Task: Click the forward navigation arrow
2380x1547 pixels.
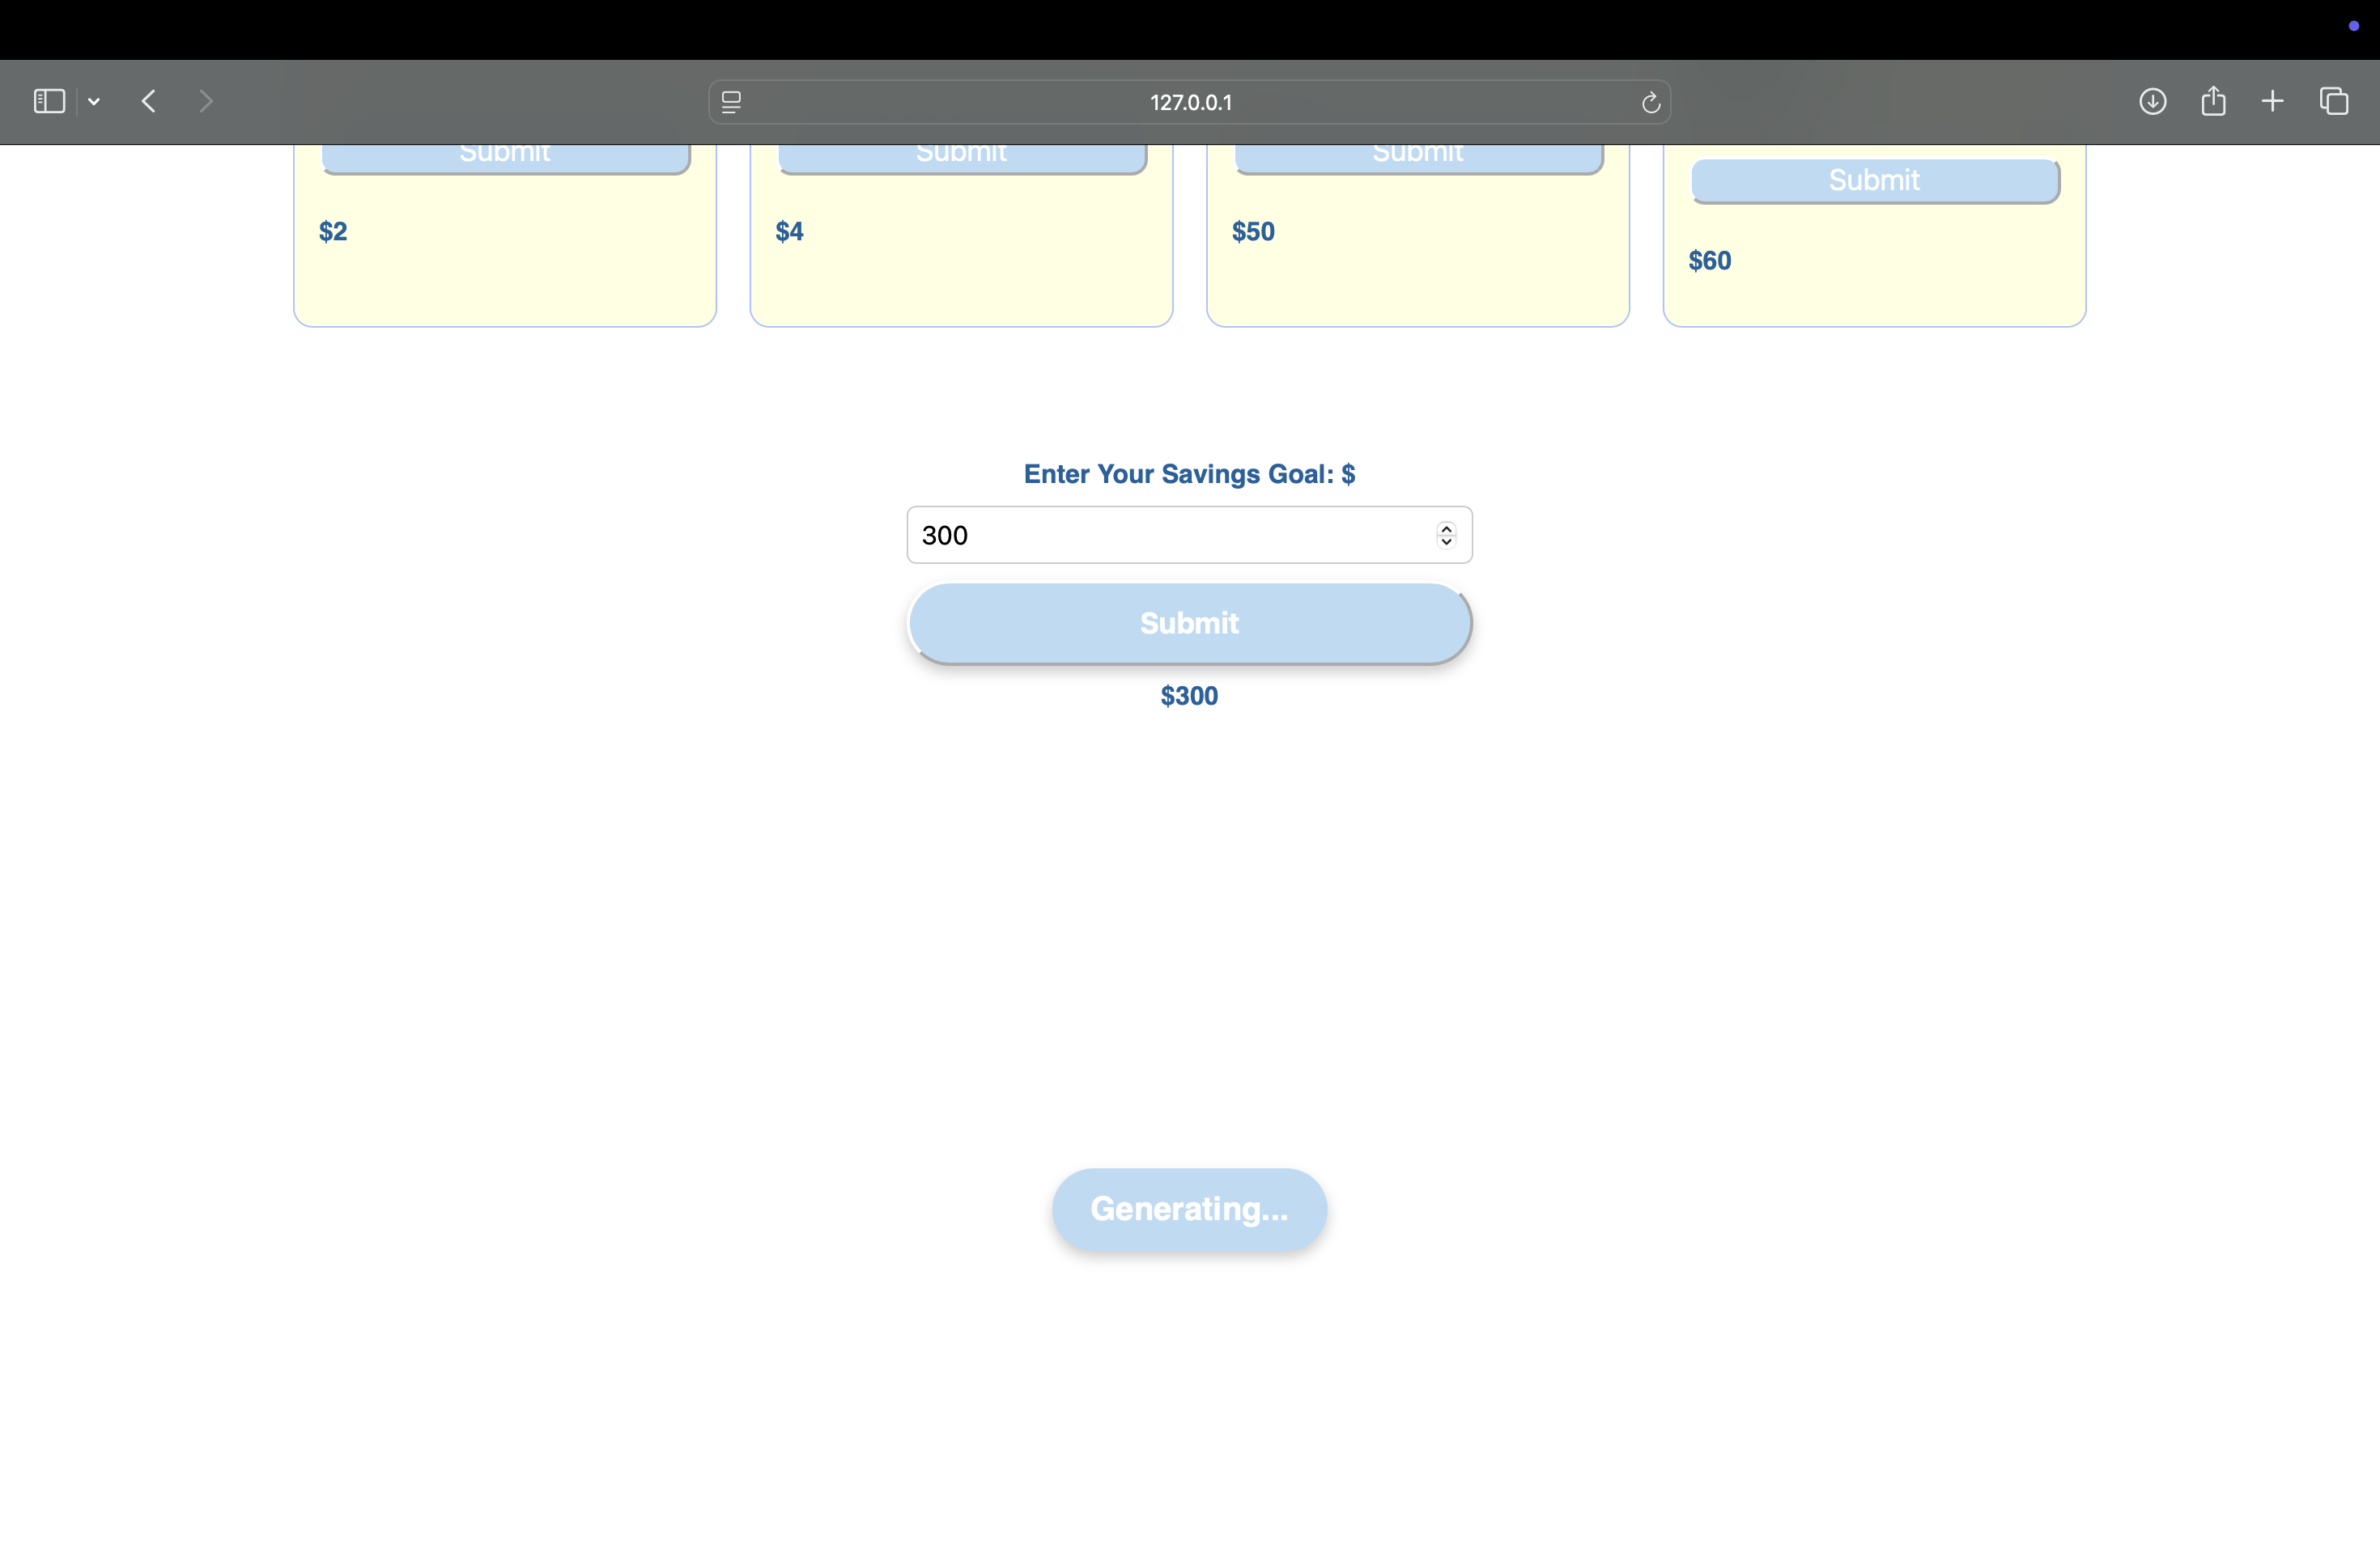Action: [x=206, y=101]
